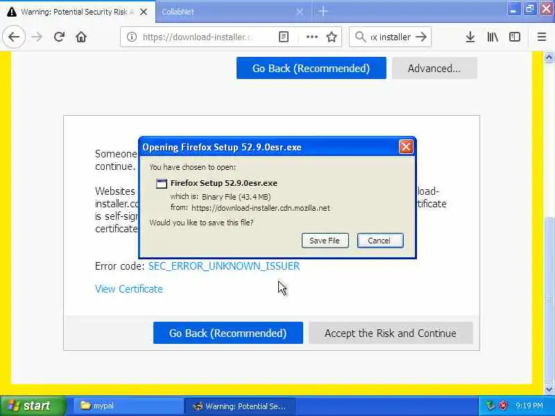Click the top Go Back (Recommended) button
This screenshot has width=555, height=416.
point(311,68)
